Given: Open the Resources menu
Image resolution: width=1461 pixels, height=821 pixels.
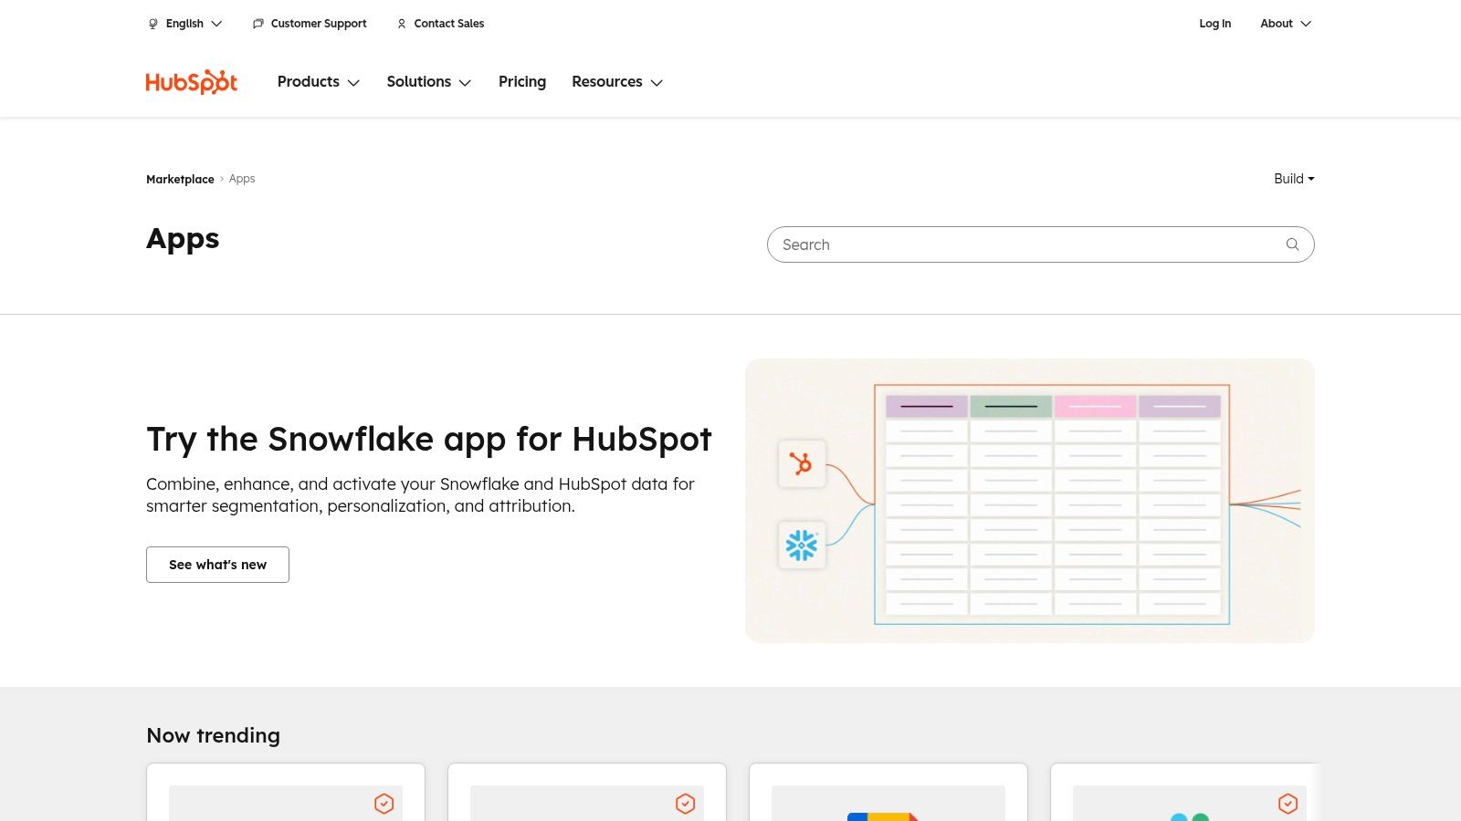Looking at the screenshot, I should 617,82.
